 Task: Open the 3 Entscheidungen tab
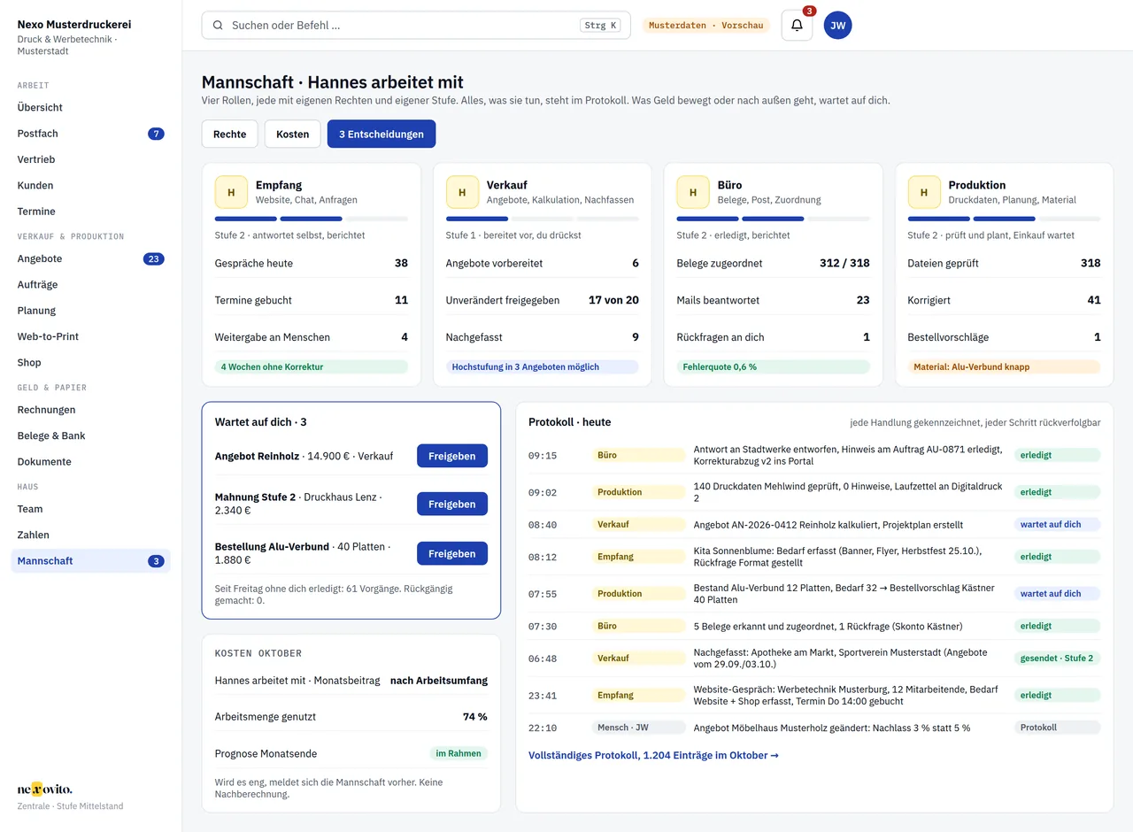click(x=382, y=134)
